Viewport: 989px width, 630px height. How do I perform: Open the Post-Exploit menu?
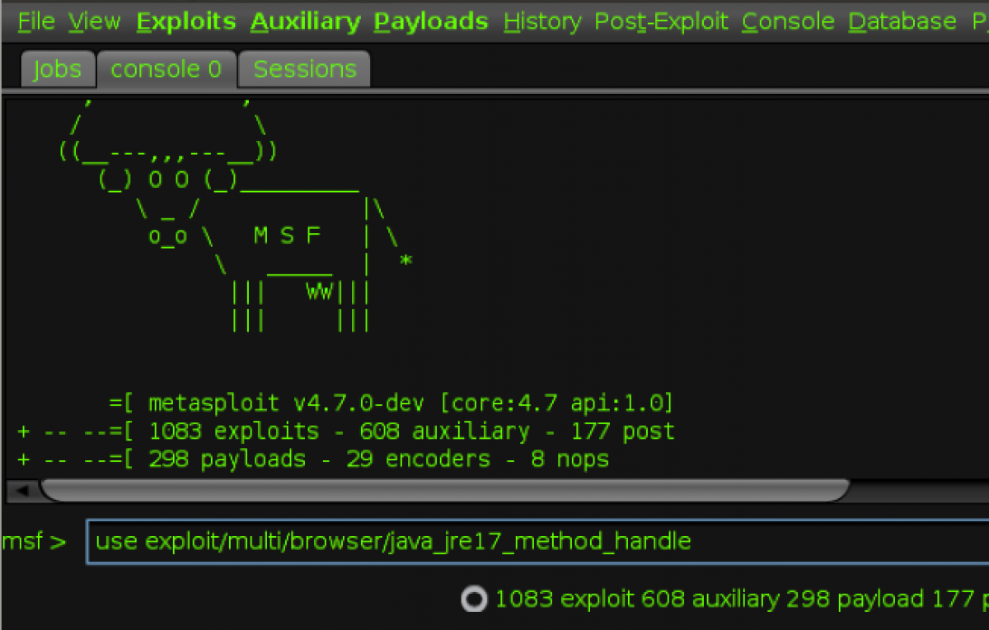click(x=662, y=21)
